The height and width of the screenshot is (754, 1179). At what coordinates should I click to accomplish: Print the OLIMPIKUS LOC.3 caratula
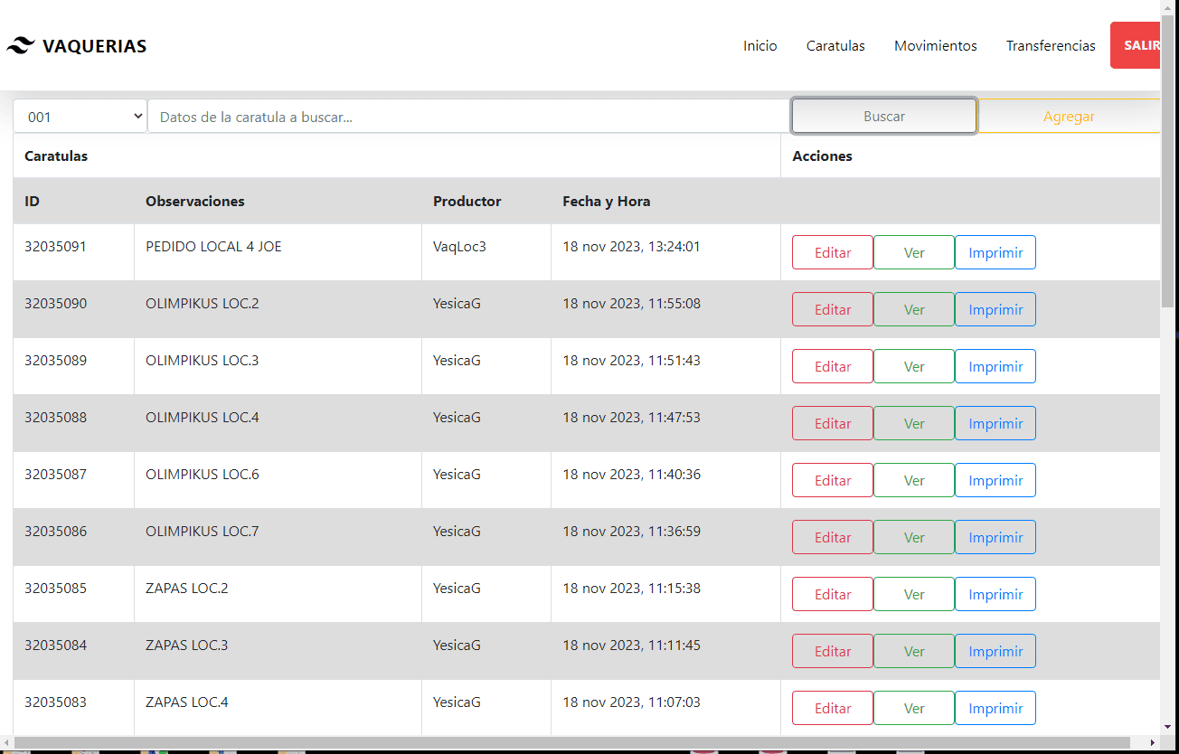[x=995, y=367]
